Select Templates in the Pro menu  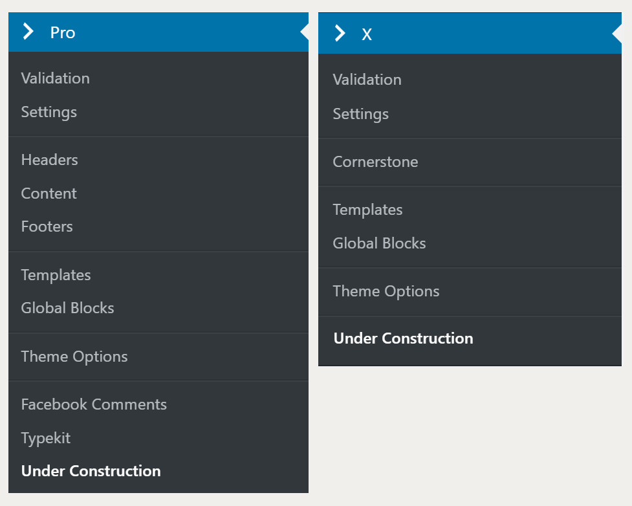56,275
